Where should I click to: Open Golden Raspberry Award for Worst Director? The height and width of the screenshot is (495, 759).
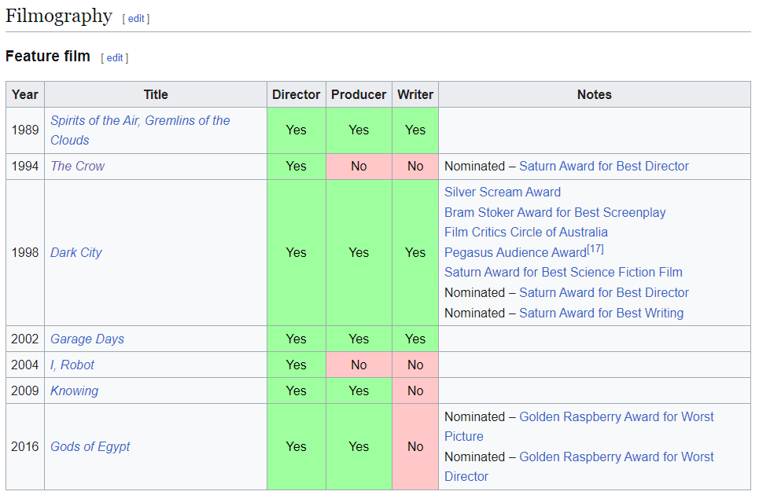click(617, 456)
